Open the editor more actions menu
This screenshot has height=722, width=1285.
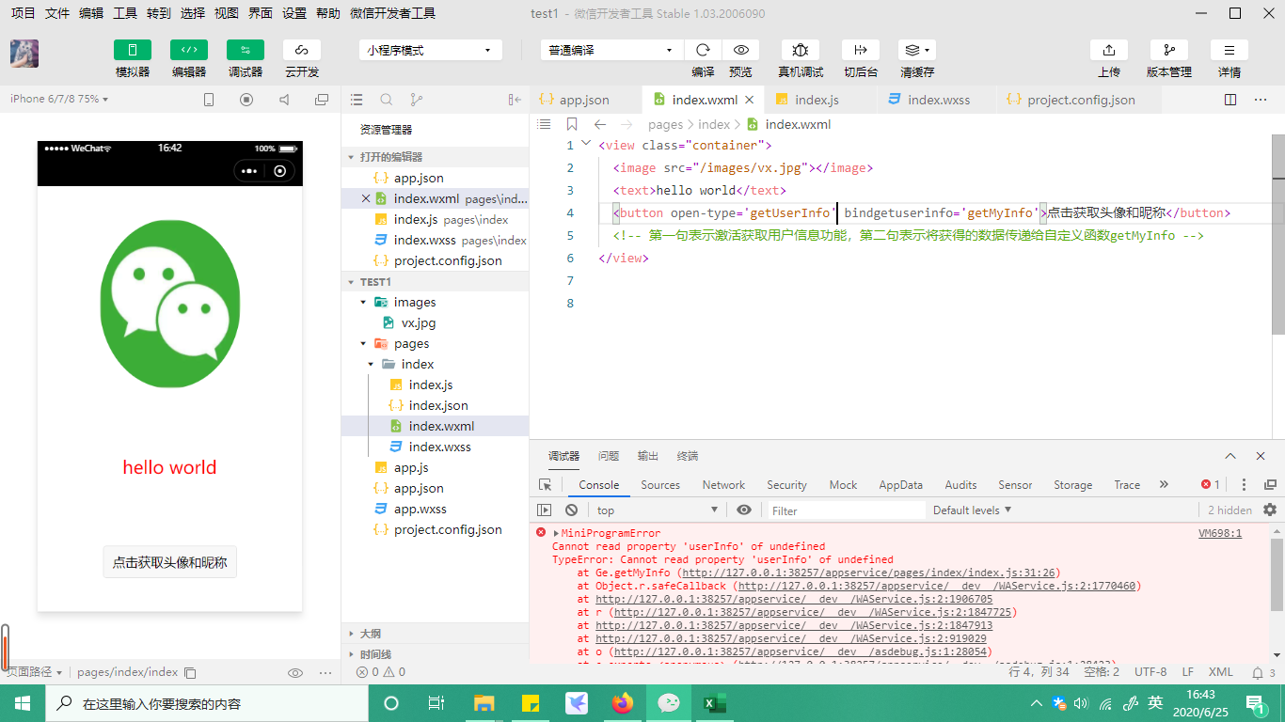pos(1261,100)
